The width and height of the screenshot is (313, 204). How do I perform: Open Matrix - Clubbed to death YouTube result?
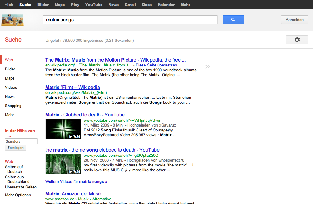point(85,115)
